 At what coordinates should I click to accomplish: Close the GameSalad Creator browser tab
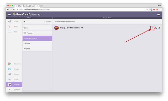pos(38,6)
